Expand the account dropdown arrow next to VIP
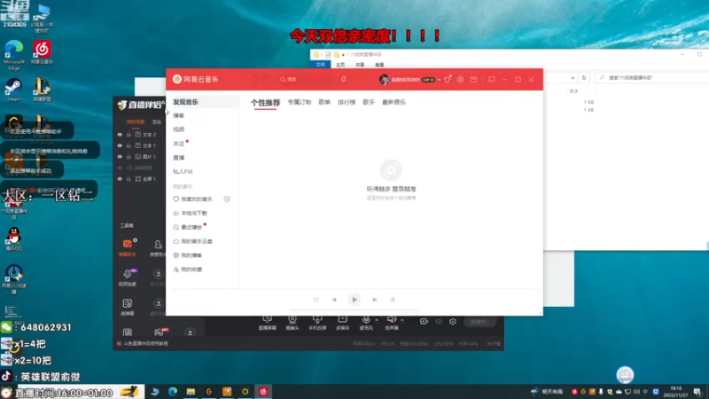Image resolution: width=709 pixels, height=399 pixels. click(439, 80)
